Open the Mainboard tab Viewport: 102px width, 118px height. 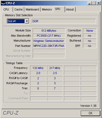click(x=32, y=9)
